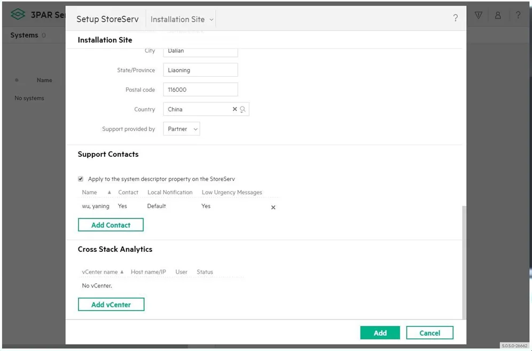This screenshot has height=351, width=532.
Task: Click the User column header
Action: coord(181,272)
